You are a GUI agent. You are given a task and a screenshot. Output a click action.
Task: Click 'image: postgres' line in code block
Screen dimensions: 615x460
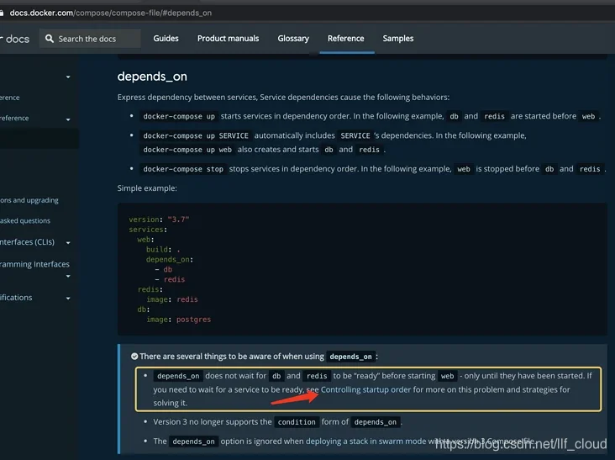(x=178, y=320)
